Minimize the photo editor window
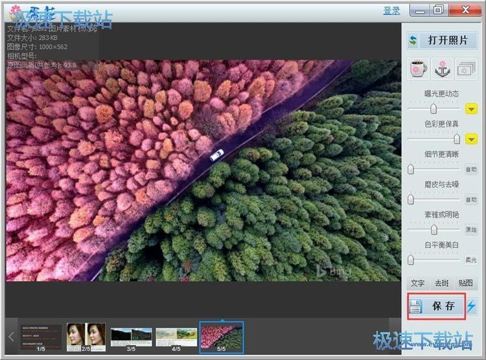The image size is (486, 360). tap(421, 10)
